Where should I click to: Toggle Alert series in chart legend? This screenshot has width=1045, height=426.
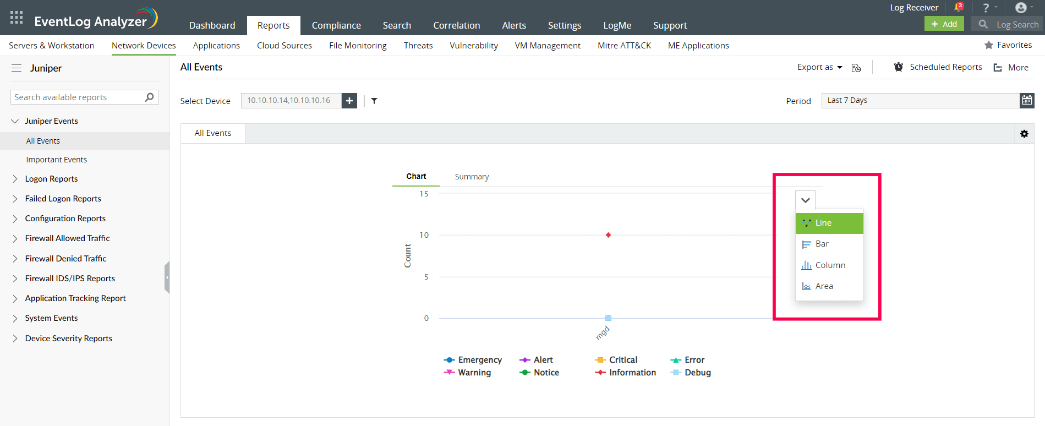point(536,360)
